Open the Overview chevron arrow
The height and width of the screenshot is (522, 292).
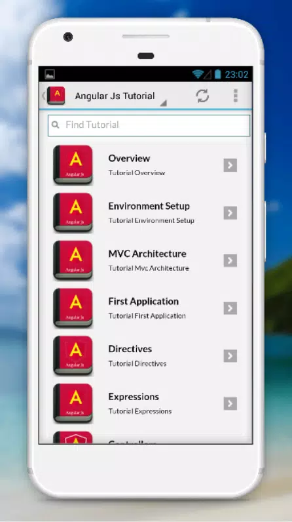[230, 165]
